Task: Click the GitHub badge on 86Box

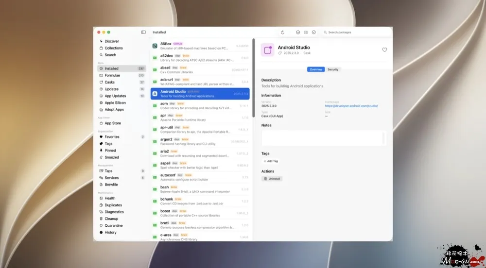Action: [177, 44]
